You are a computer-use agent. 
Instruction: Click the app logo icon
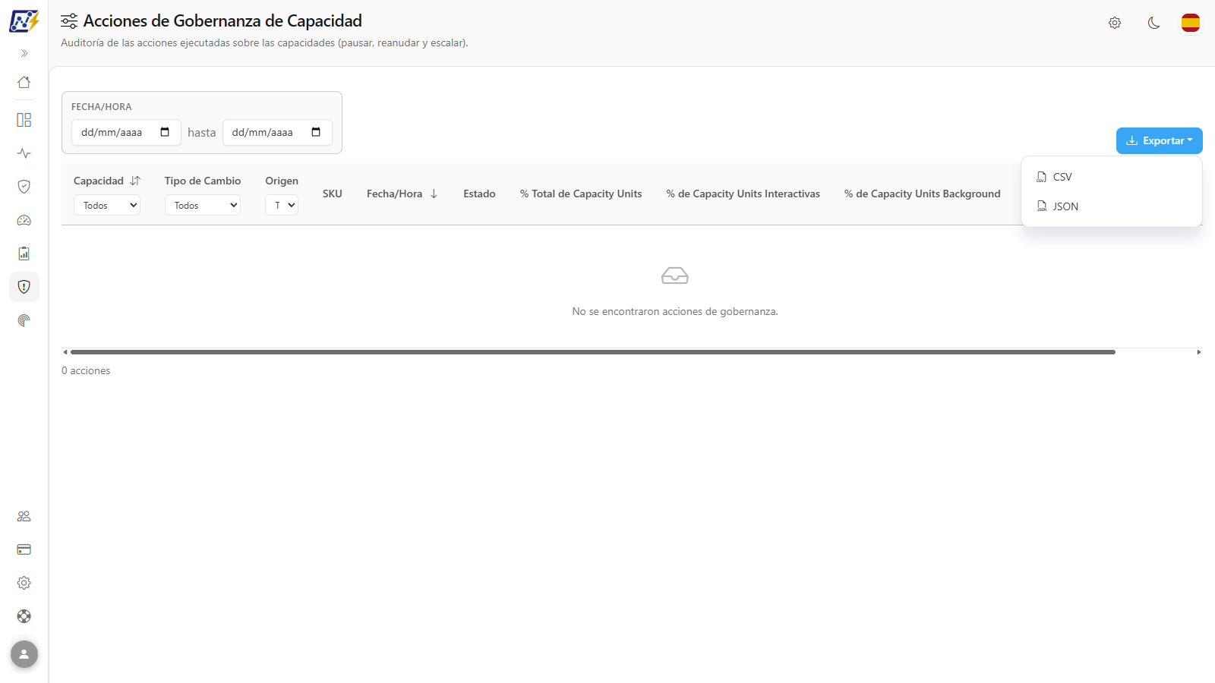(x=24, y=21)
